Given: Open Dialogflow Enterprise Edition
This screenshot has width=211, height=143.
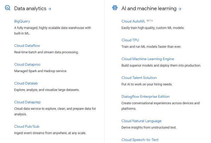Looking at the screenshot, I should coord(145,97).
